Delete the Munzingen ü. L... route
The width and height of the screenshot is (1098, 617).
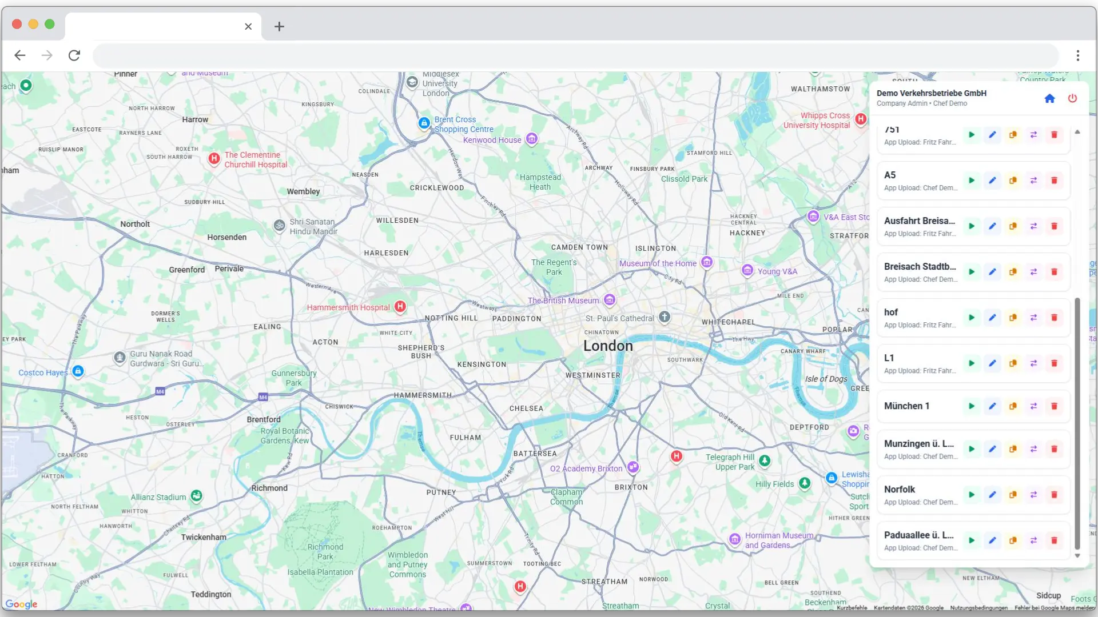(1054, 449)
